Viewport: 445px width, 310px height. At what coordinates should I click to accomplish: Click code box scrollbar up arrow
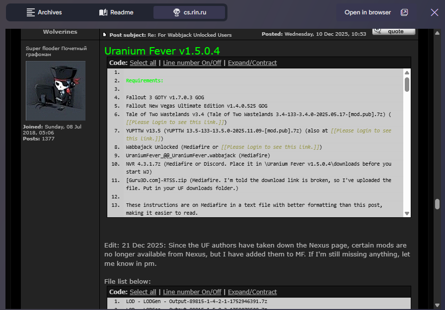click(x=407, y=72)
